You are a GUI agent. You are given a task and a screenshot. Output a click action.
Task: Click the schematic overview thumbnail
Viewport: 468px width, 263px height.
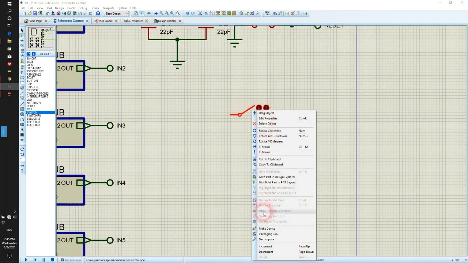click(x=41, y=38)
